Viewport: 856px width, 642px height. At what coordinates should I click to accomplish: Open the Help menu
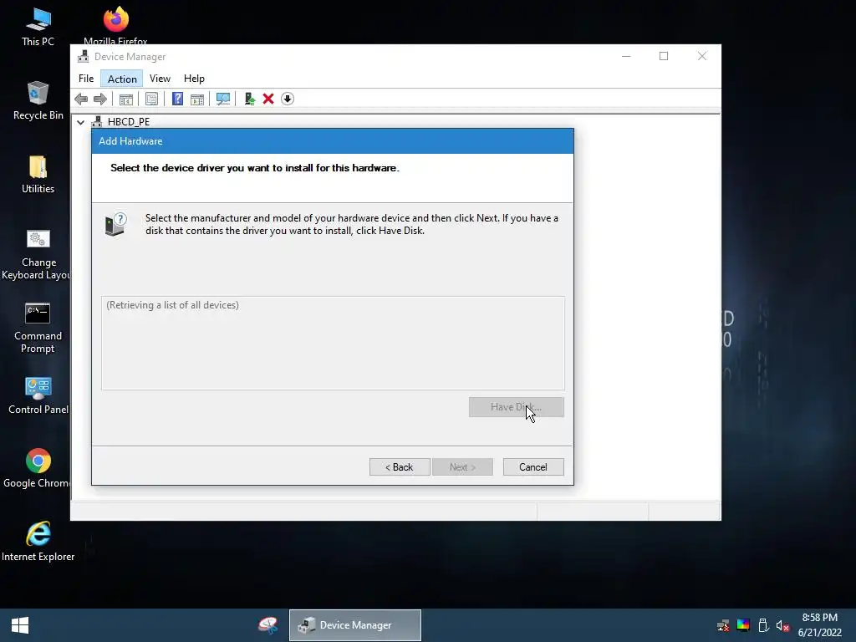coord(194,79)
